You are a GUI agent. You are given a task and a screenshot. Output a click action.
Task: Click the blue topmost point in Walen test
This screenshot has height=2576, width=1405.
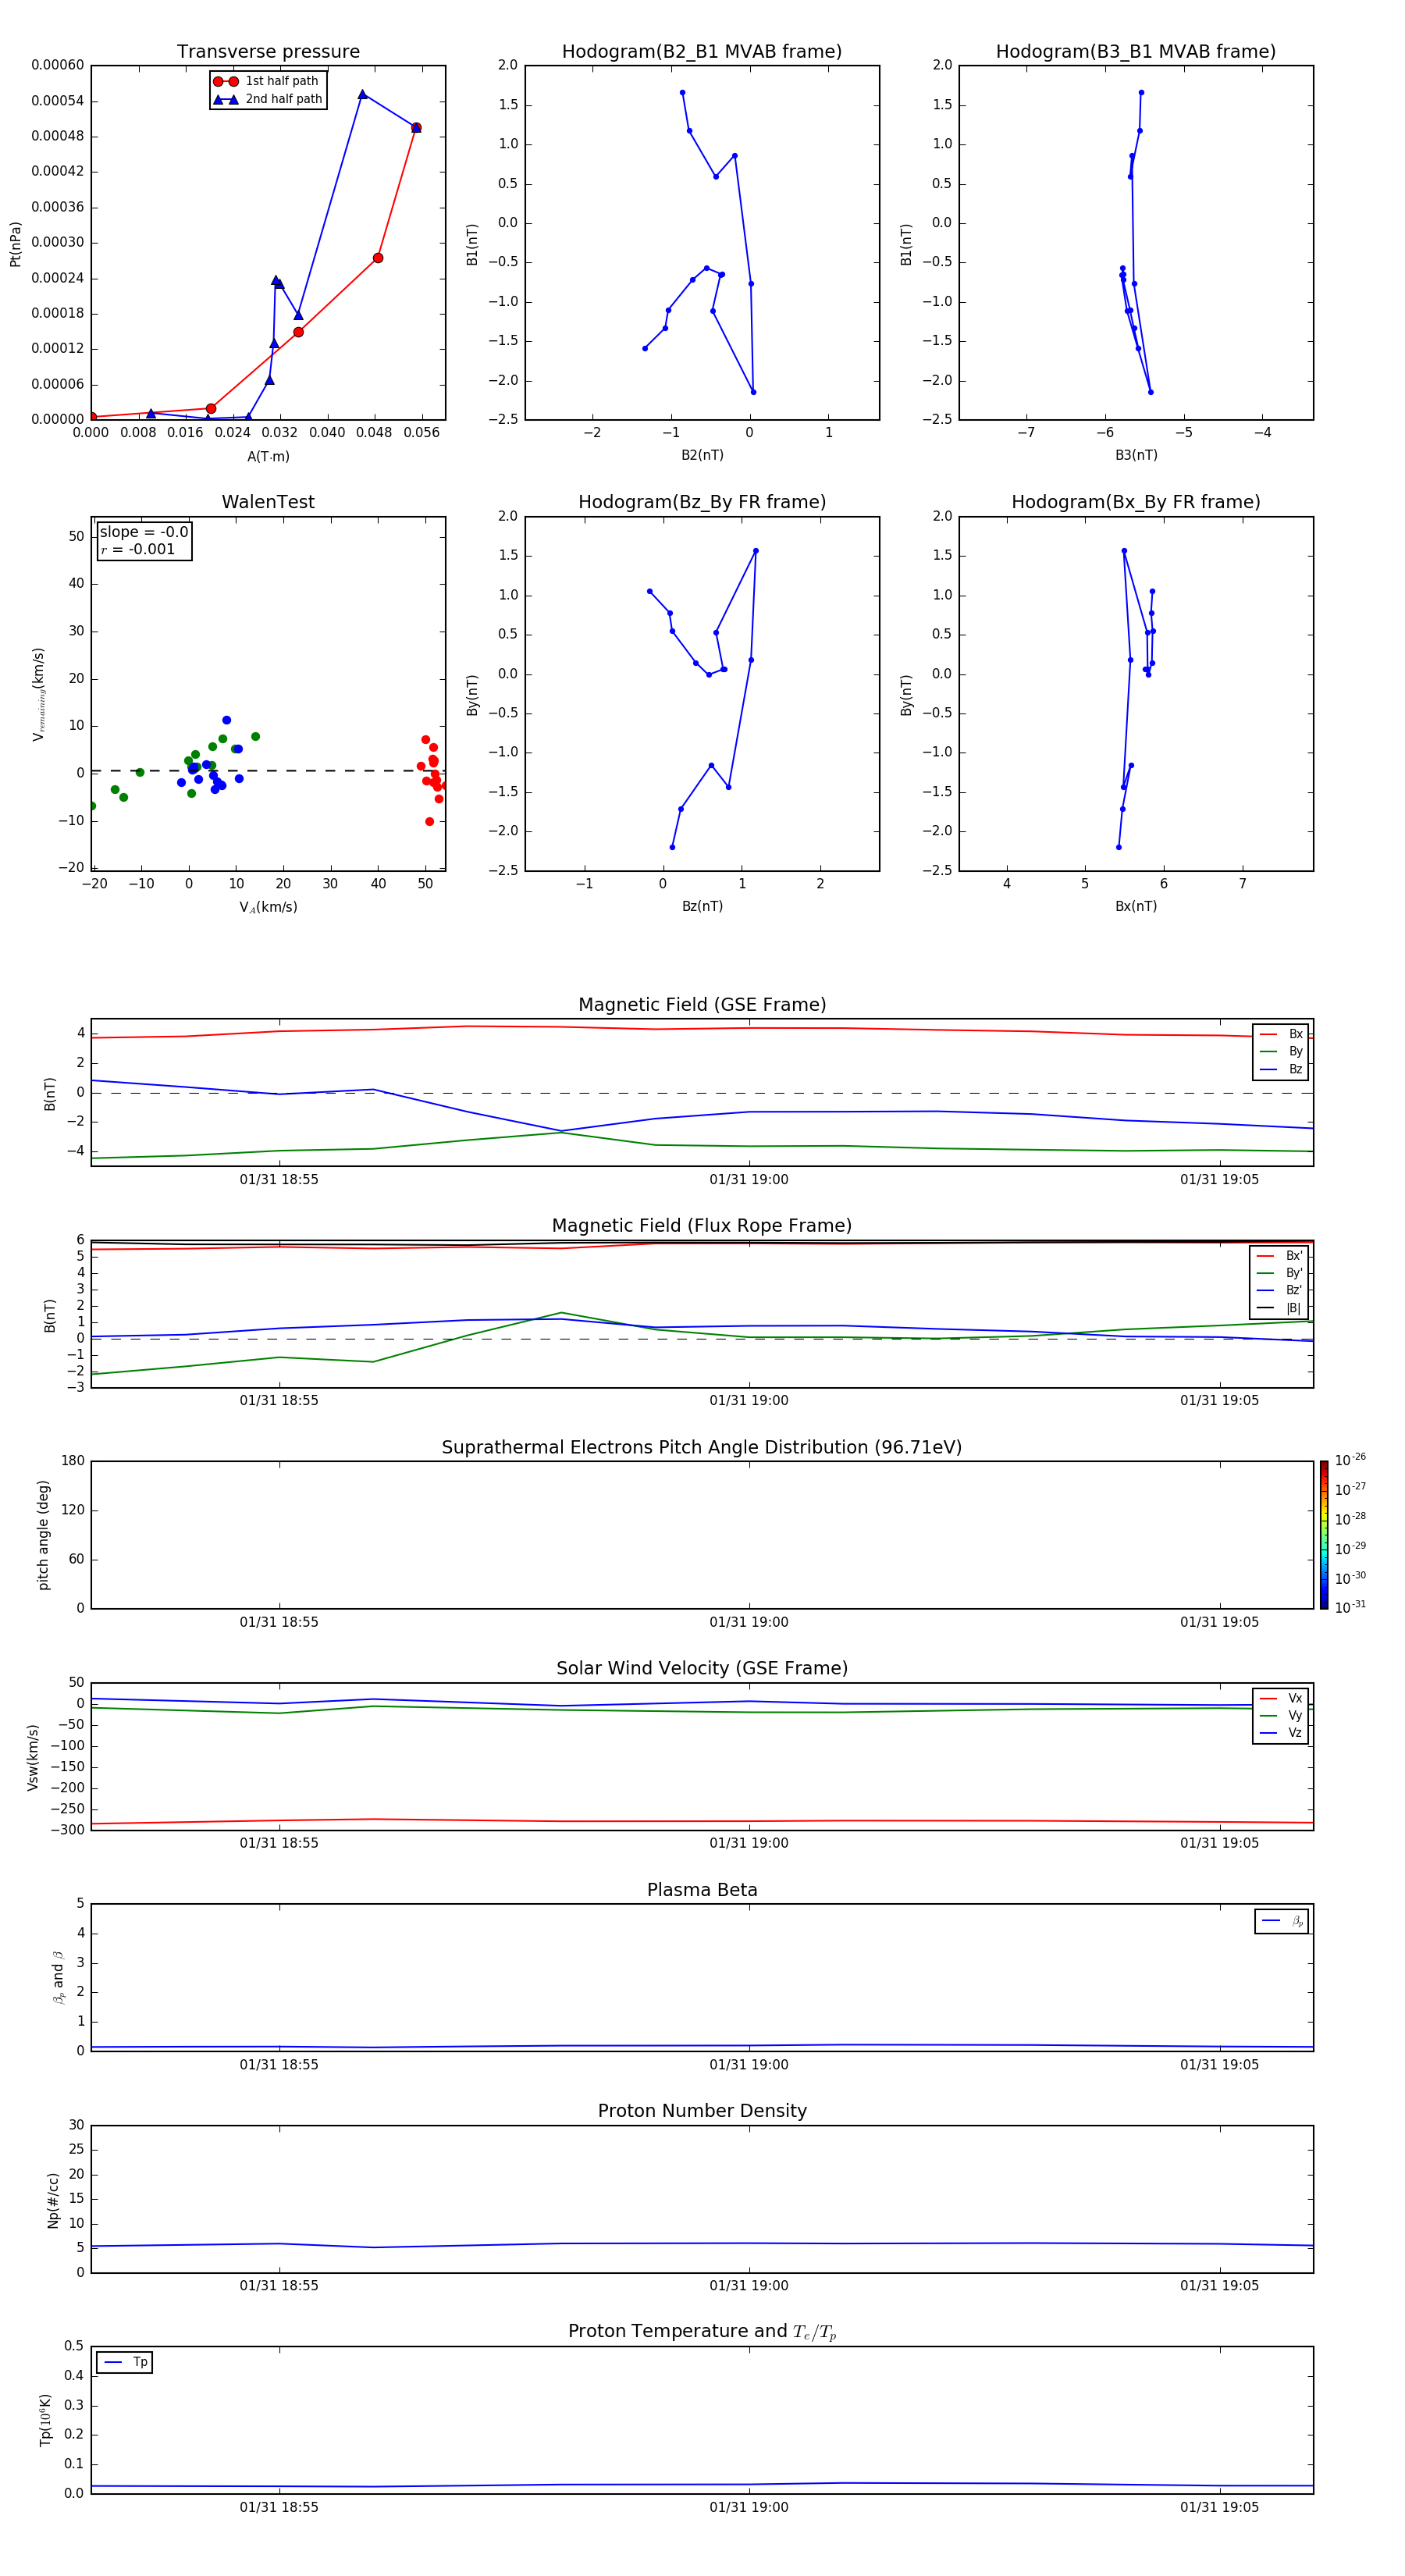(x=226, y=720)
